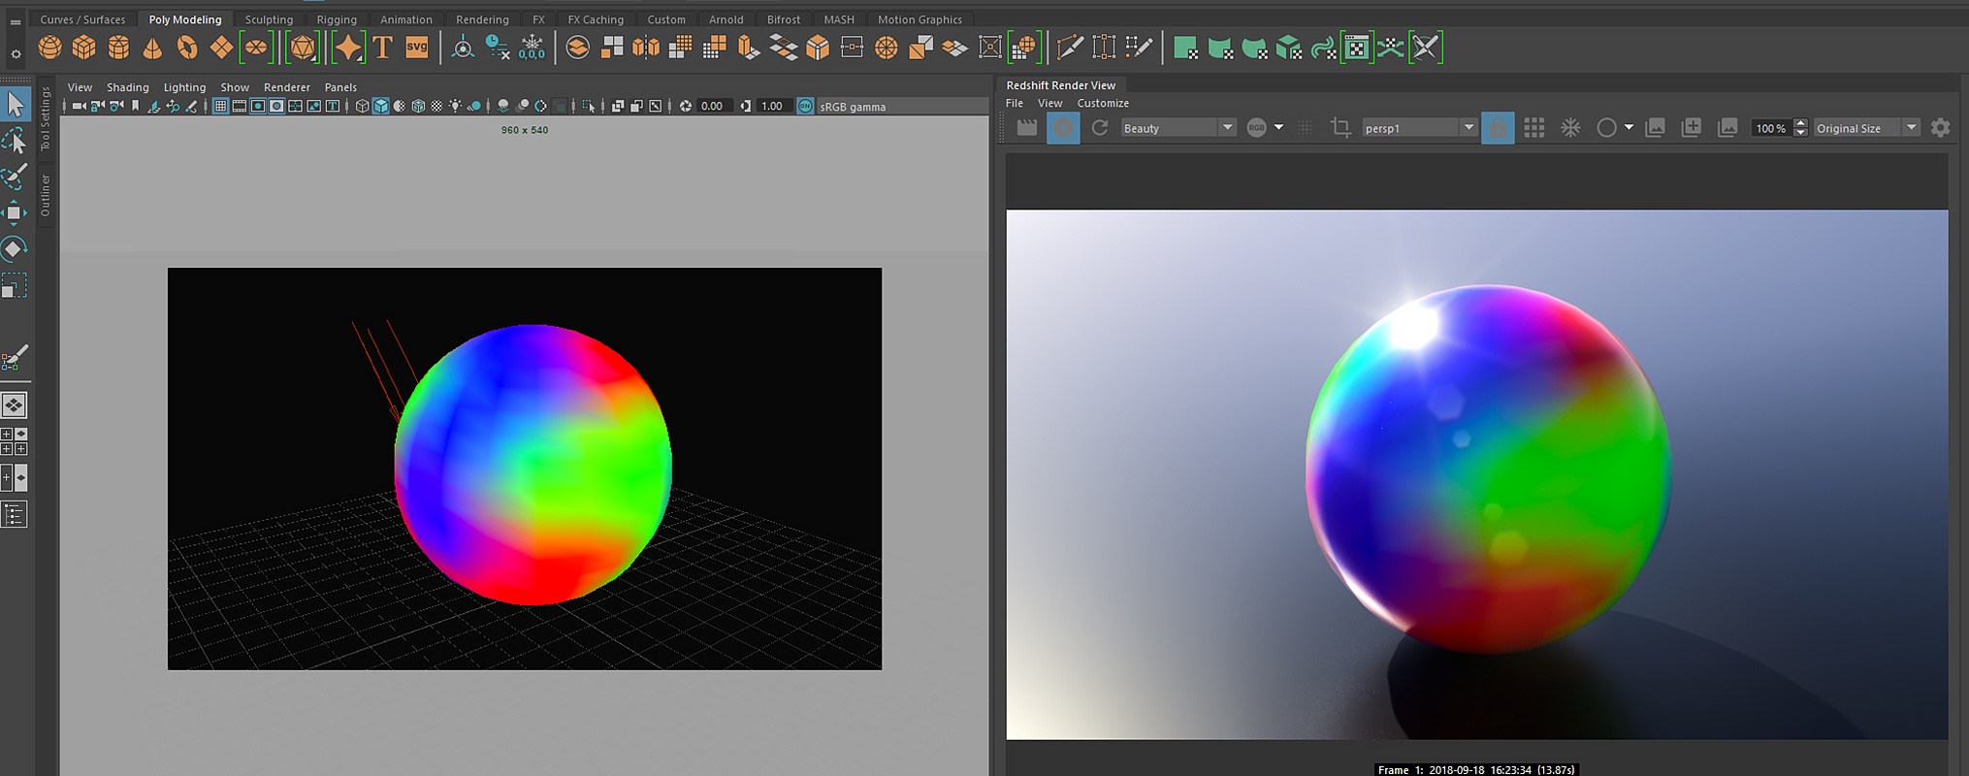Open Render View settings gear

1940,128
